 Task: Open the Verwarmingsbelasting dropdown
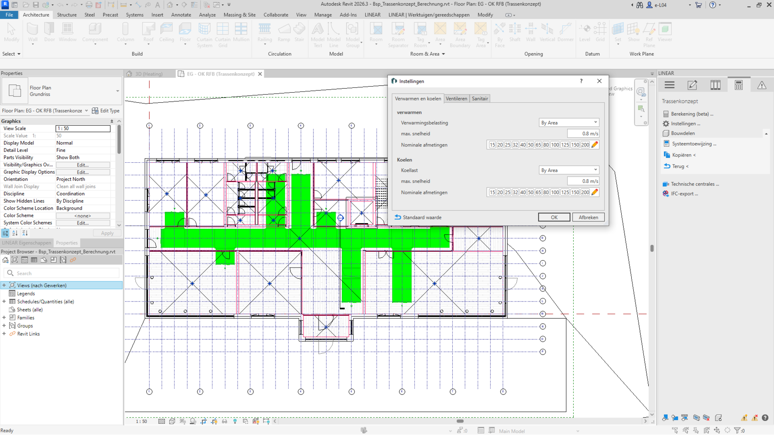point(569,123)
